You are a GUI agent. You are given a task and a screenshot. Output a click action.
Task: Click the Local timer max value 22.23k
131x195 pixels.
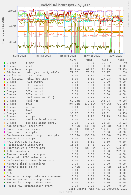[123, 129]
